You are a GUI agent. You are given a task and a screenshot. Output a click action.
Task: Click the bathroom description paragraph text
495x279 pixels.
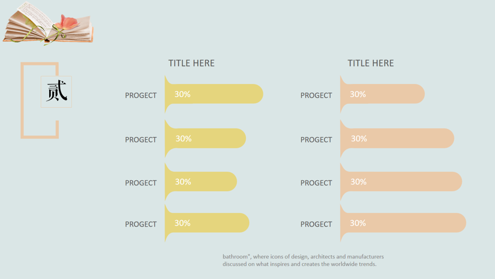click(303, 260)
